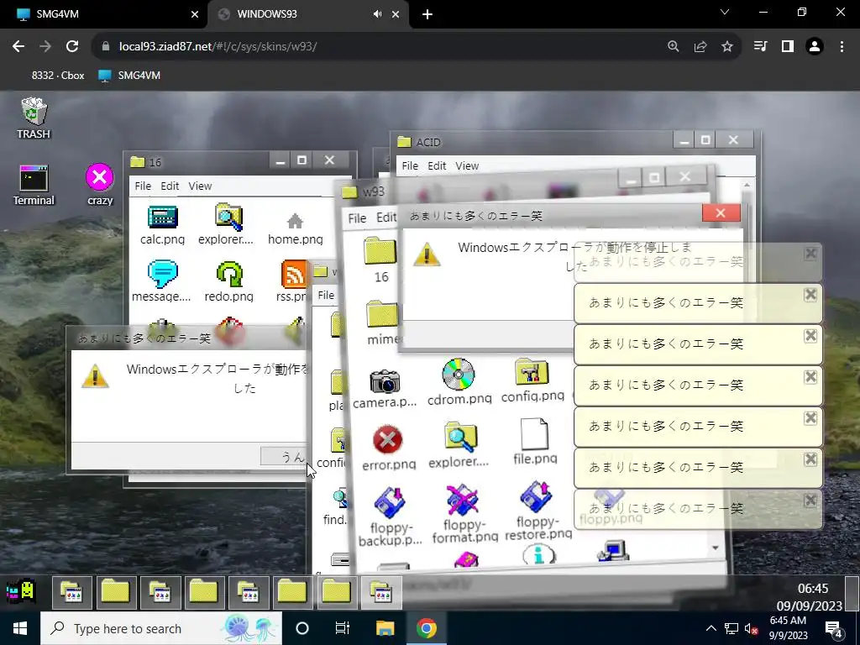
Task: Select calc.png in the 16 window
Action: pyautogui.click(x=162, y=225)
